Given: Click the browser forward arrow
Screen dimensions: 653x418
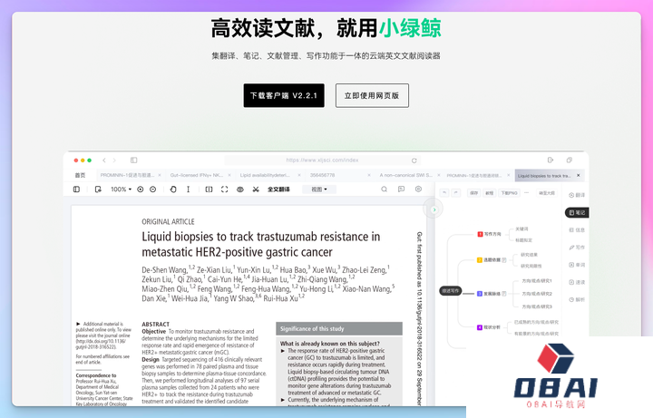Looking at the screenshot, I should tap(114, 160).
